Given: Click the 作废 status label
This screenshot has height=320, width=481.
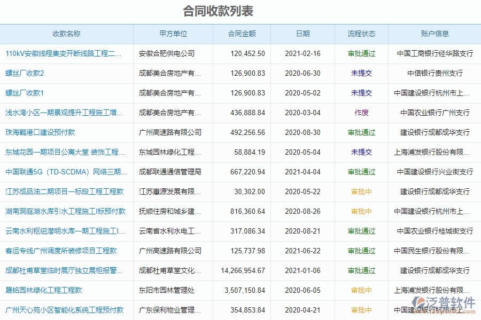Looking at the screenshot, I should (361, 113).
